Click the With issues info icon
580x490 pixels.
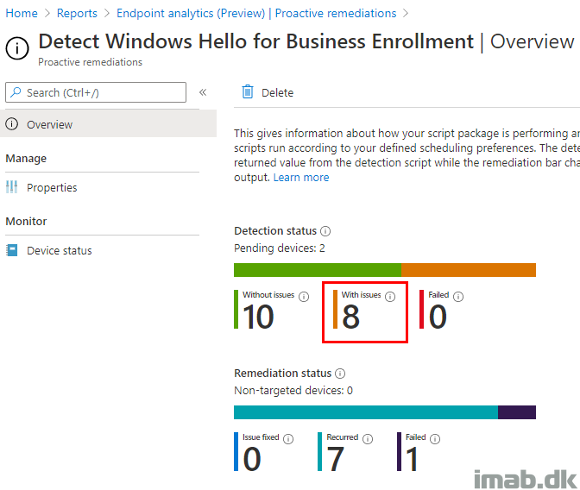[390, 297]
